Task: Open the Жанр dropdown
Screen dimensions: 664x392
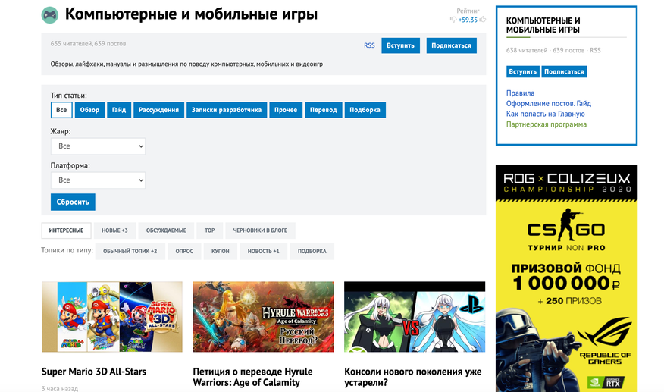Action: (98, 146)
